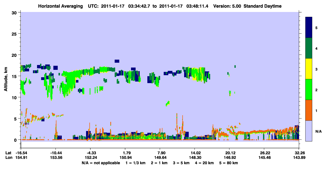Screen dimensions: 332x170
Task: Click the end time '03:48:11.4' in title
Action: (197, 6)
